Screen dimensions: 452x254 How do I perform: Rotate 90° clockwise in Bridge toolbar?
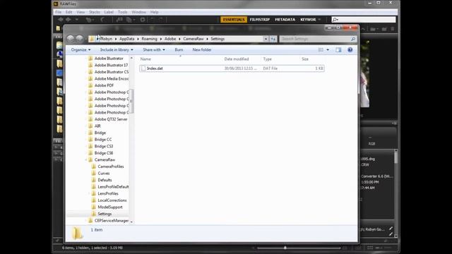[160, 20]
